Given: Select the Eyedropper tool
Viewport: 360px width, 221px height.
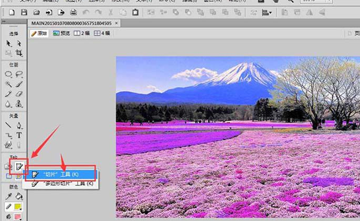Looking at the screenshot, I should point(8,196).
